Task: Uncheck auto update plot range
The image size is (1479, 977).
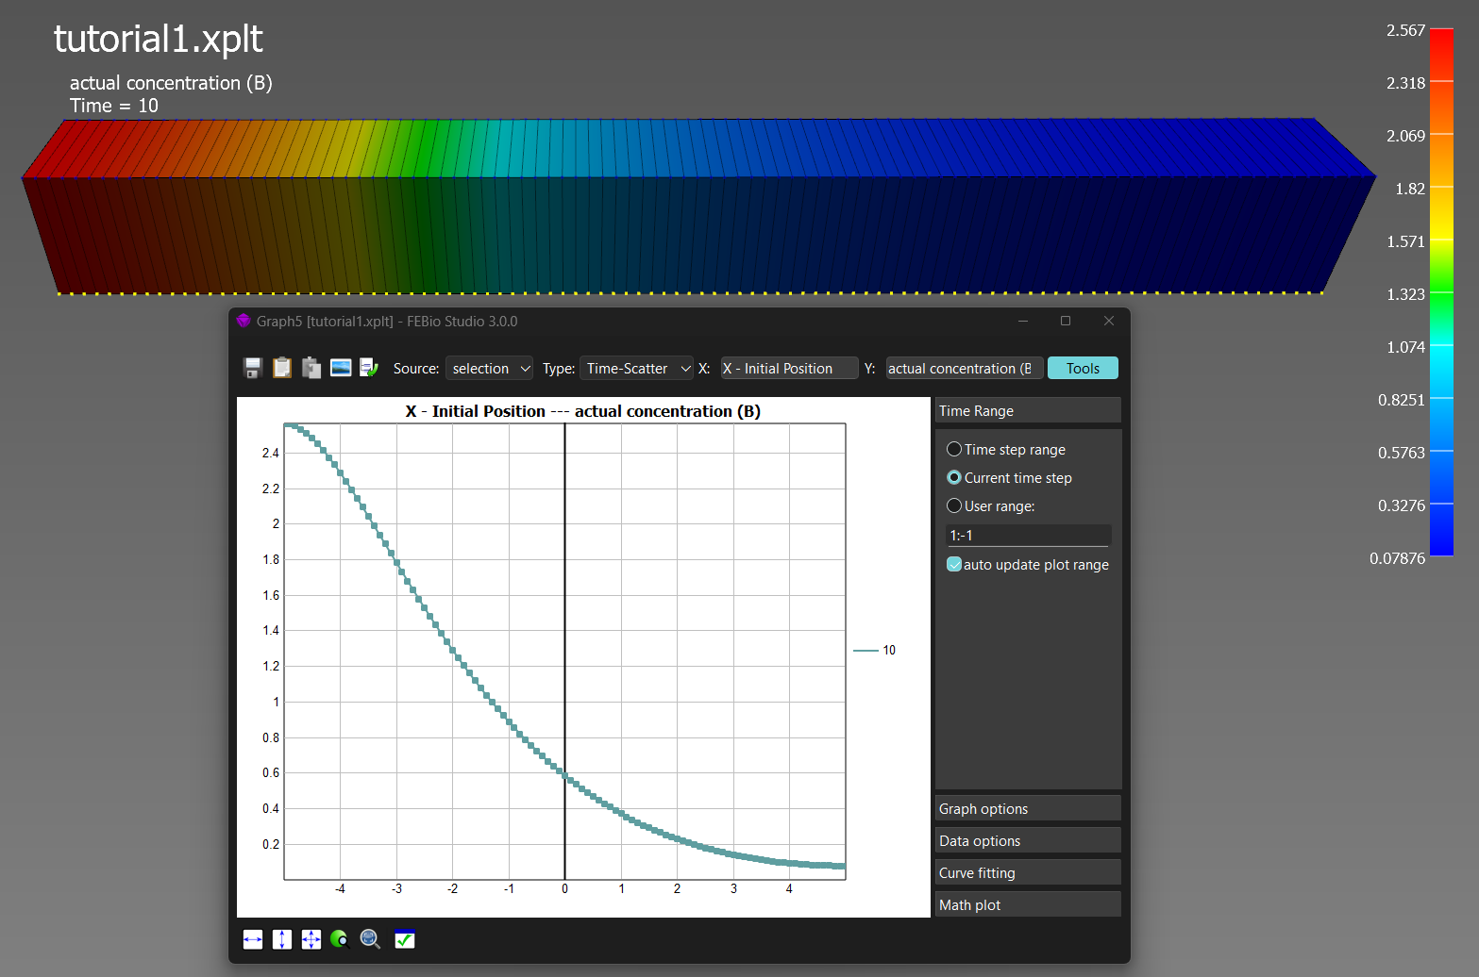Action: [x=954, y=565]
